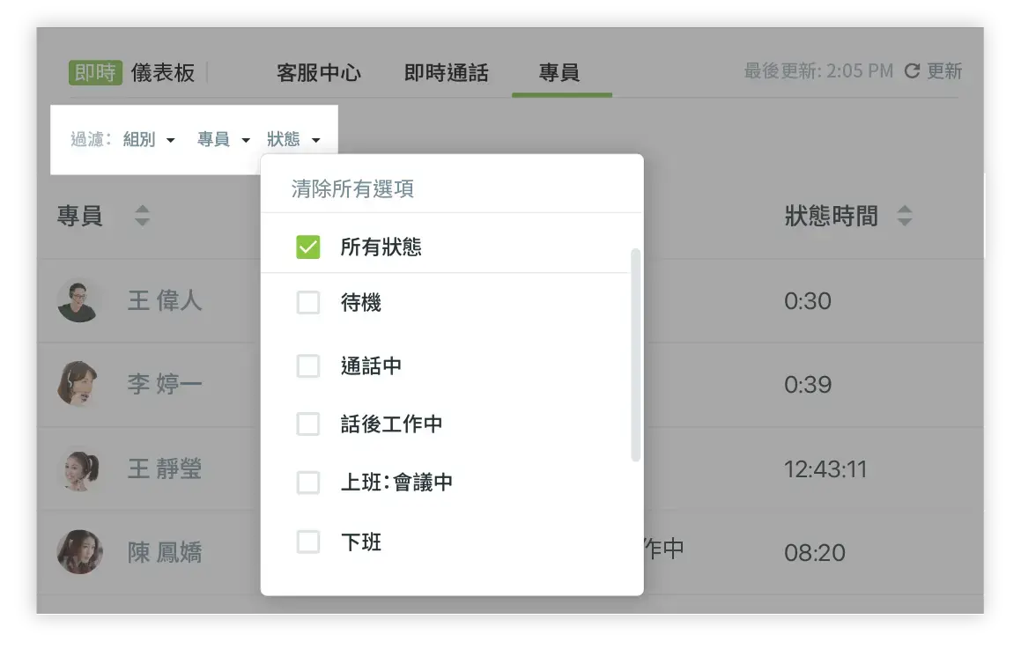This screenshot has height=649, width=1021.
Task: Collapse the 狀態 filter dropdown
Action: 293,139
